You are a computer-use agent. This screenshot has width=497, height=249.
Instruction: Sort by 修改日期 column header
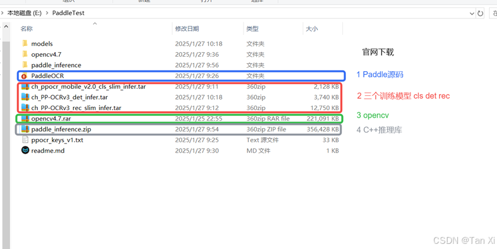click(187, 29)
